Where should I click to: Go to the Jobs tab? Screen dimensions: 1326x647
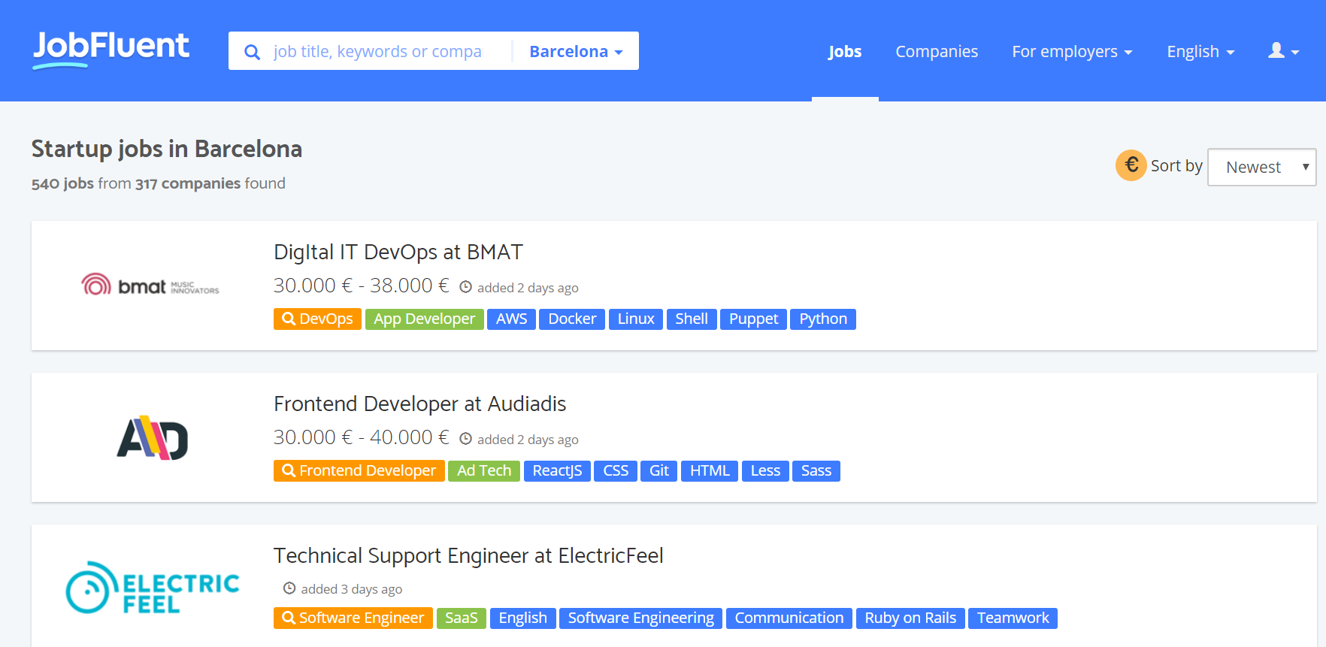point(845,51)
